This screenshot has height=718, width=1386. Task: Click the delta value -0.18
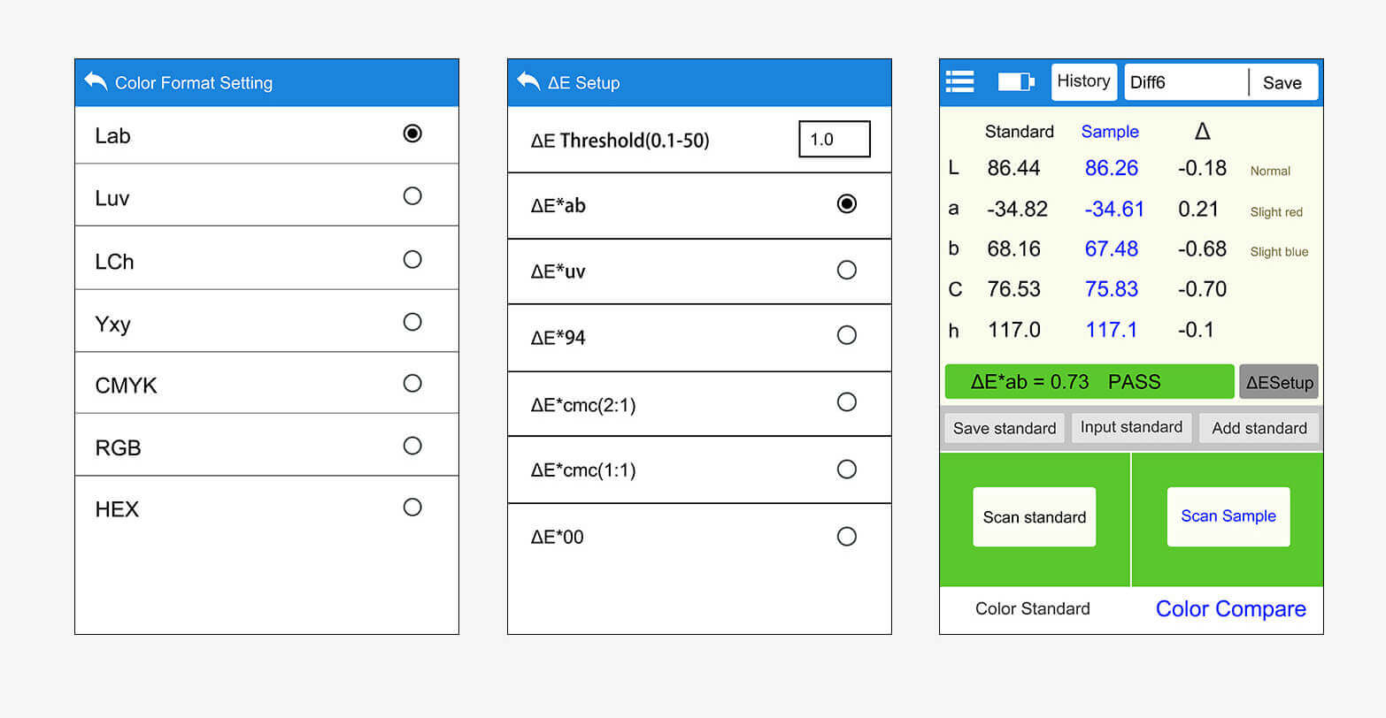1202,168
